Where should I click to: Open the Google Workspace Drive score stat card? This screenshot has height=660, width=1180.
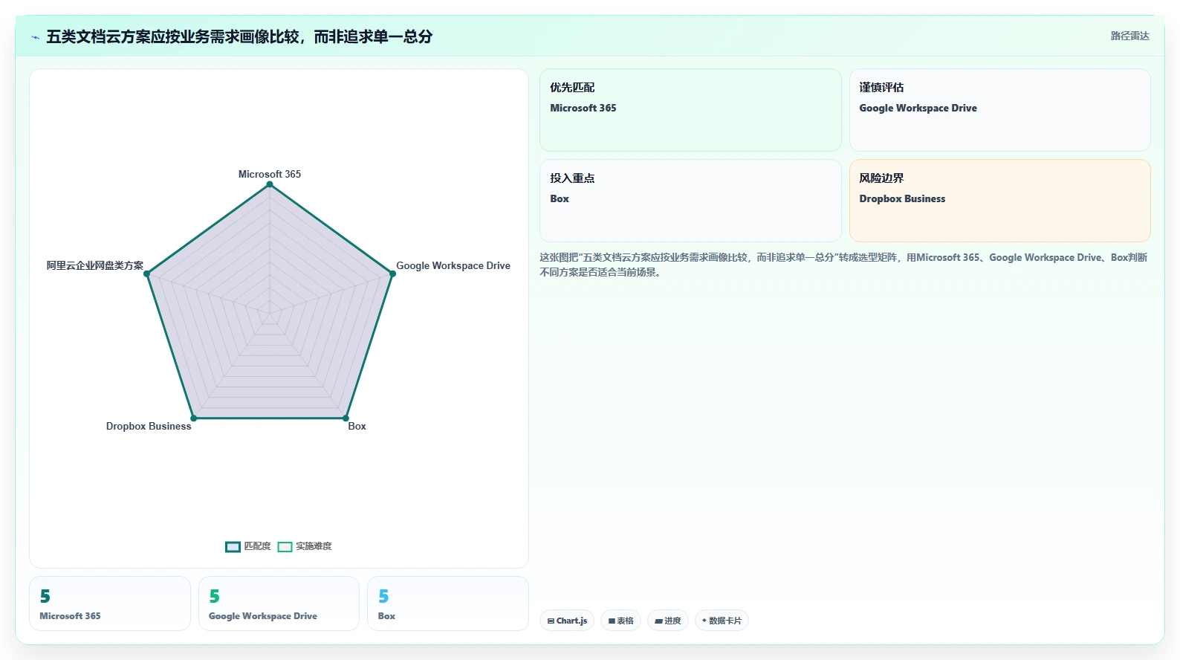click(279, 604)
